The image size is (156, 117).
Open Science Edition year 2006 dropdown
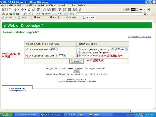(x=57, y=49)
